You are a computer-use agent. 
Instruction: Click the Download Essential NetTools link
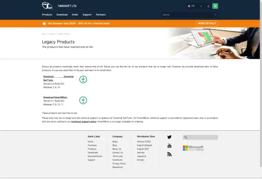[x=58, y=78]
